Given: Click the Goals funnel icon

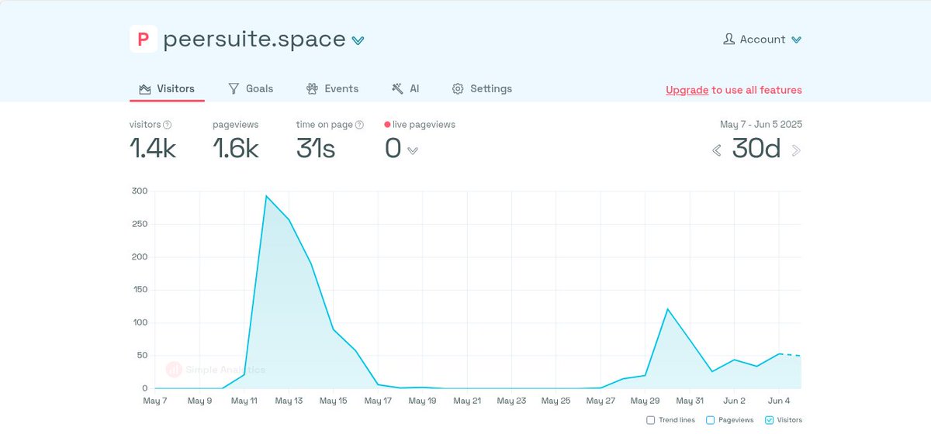Looking at the screenshot, I should coord(234,88).
